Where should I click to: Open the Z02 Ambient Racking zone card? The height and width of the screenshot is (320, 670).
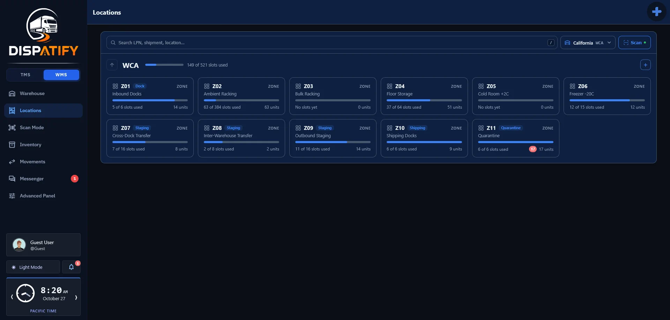pyautogui.click(x=241, y=96)
